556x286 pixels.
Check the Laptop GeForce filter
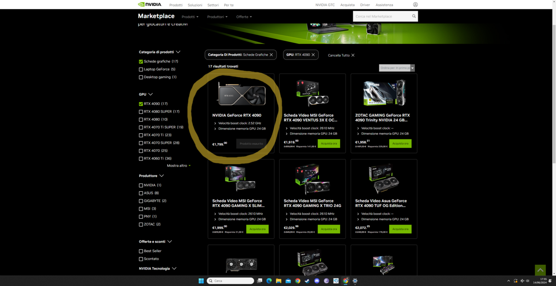point(141,69)
